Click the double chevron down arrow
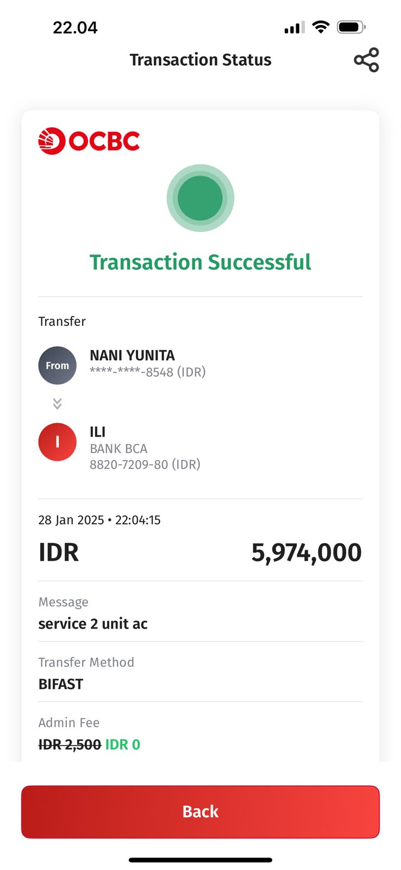 pos(57,403)
